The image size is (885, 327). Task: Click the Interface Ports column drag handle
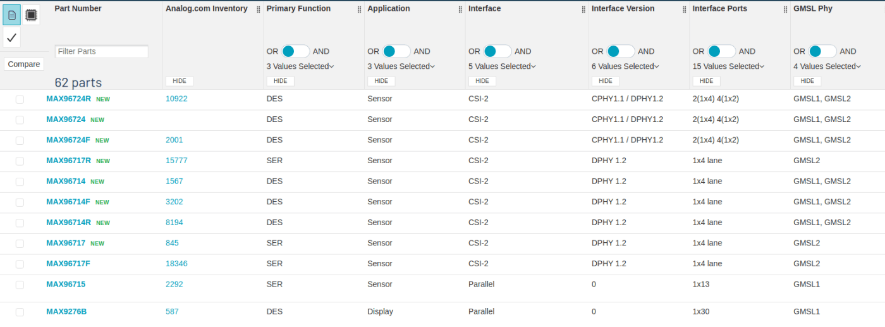786,9
